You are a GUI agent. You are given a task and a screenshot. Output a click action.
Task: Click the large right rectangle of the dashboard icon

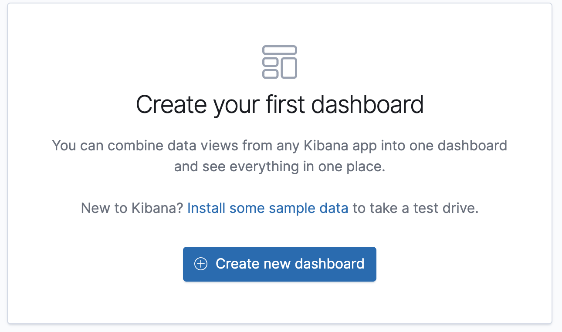(x=289, y=68)
